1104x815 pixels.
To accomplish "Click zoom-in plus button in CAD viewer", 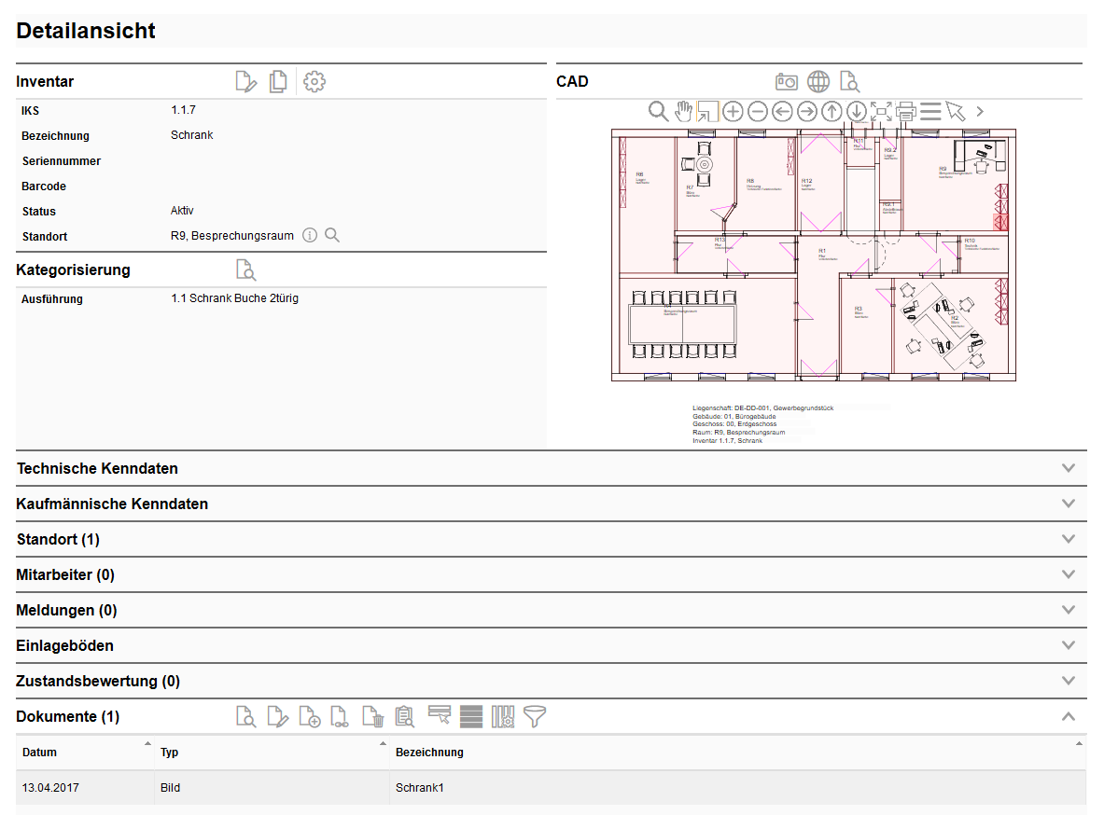I will 733,111.
